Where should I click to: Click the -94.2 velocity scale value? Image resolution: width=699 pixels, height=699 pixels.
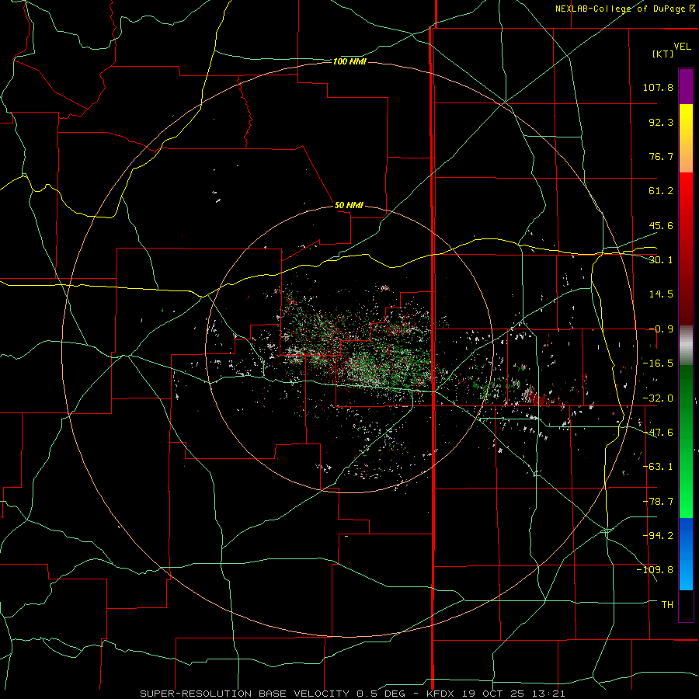pos(658,536)
